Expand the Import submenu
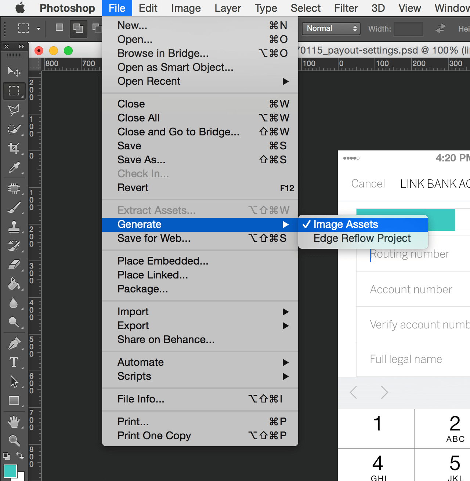 (200, 311)
